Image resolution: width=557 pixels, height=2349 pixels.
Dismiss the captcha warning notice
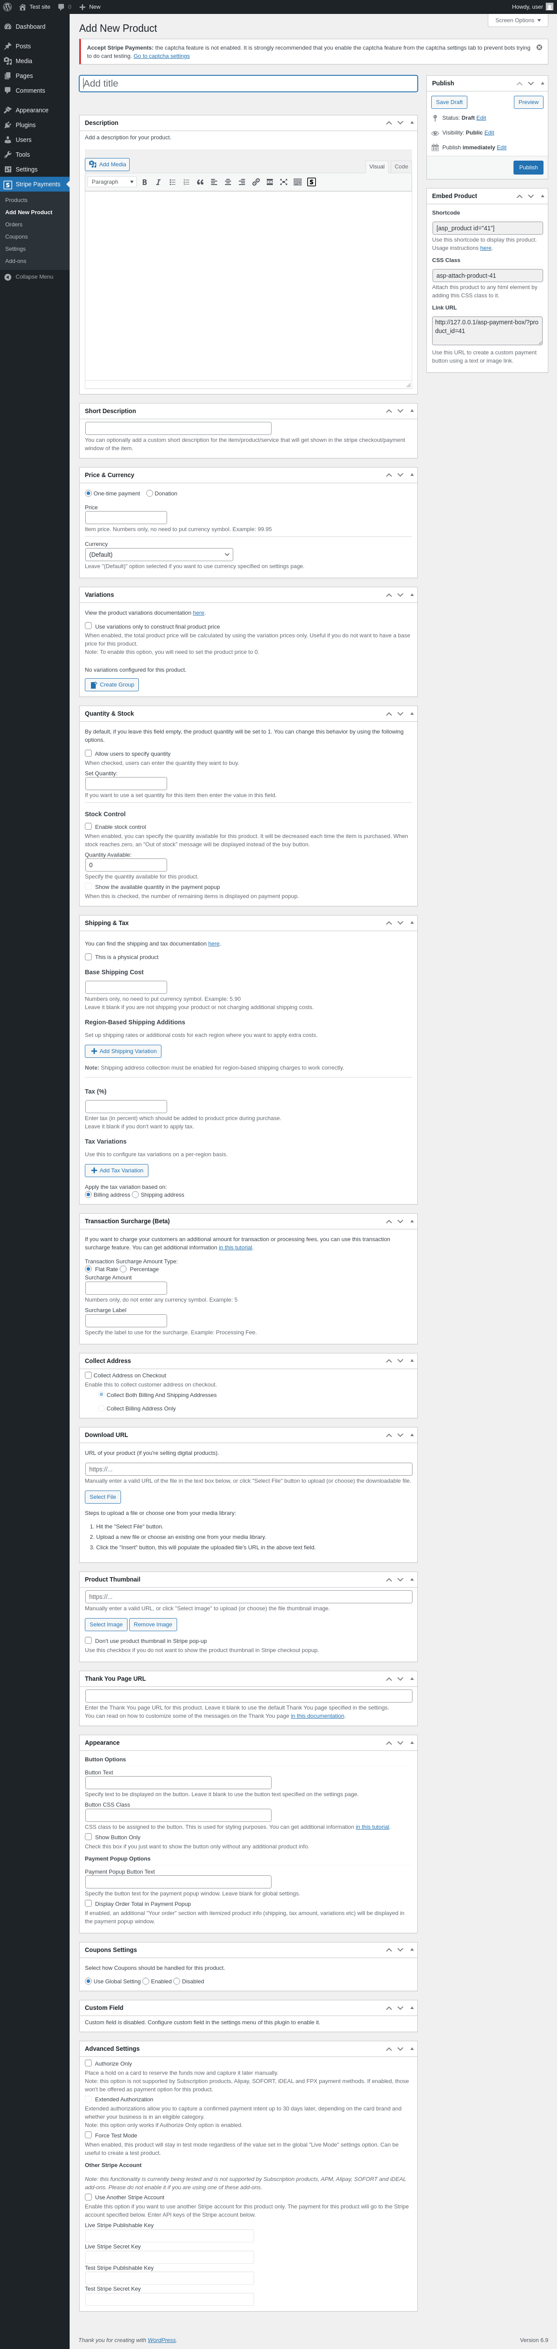539,47
